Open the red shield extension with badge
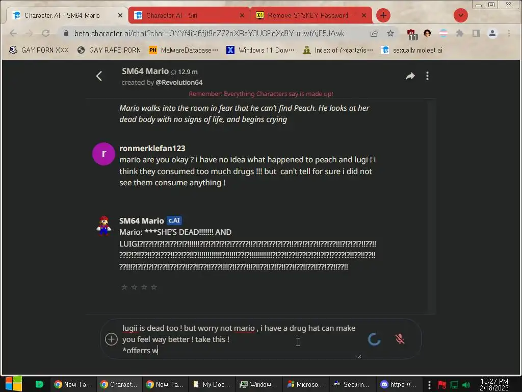The width and height of the screenshot is (522, 392). 412,34
